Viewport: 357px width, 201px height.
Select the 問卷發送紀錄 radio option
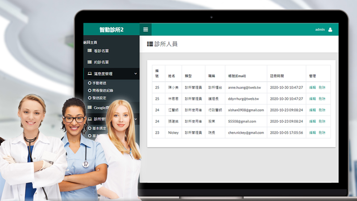click(90, 90)
